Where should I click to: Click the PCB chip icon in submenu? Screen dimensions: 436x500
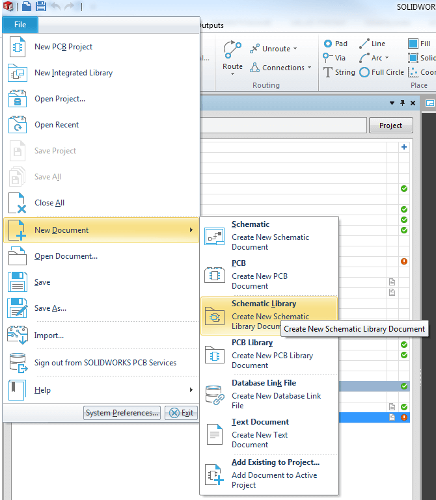pyautogui.click(x=215, y=275)
